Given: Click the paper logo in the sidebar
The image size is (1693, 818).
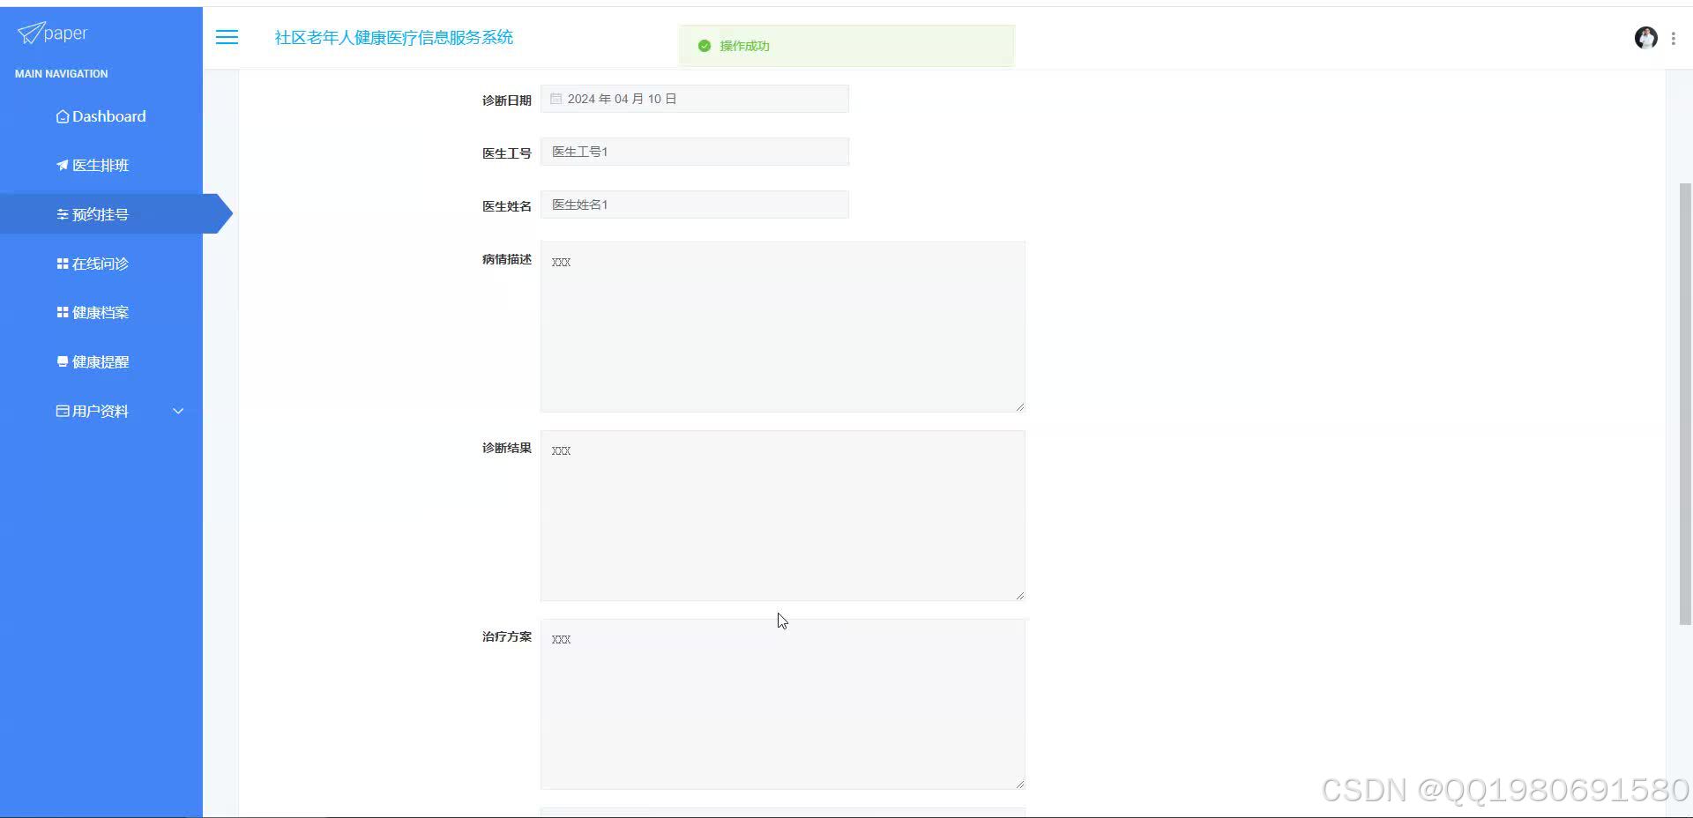Looking at the screenshot, I should tap(51, 33).
